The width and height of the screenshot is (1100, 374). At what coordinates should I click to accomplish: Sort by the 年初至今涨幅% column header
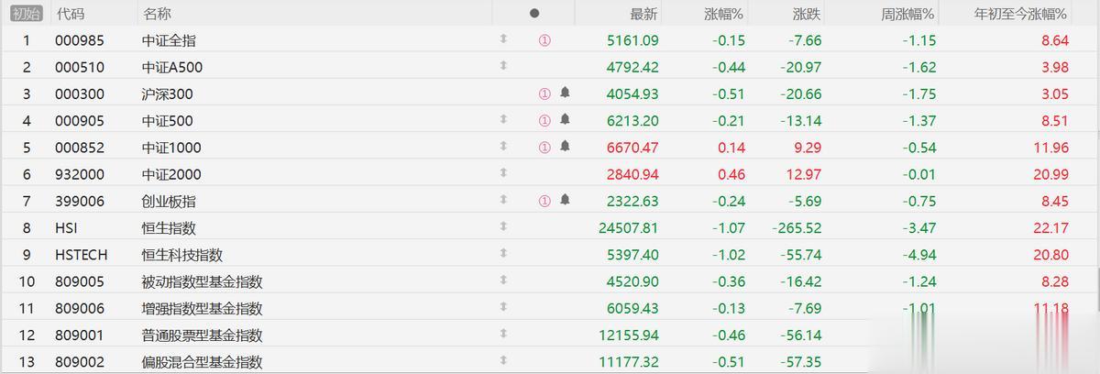coord(1020,14)
